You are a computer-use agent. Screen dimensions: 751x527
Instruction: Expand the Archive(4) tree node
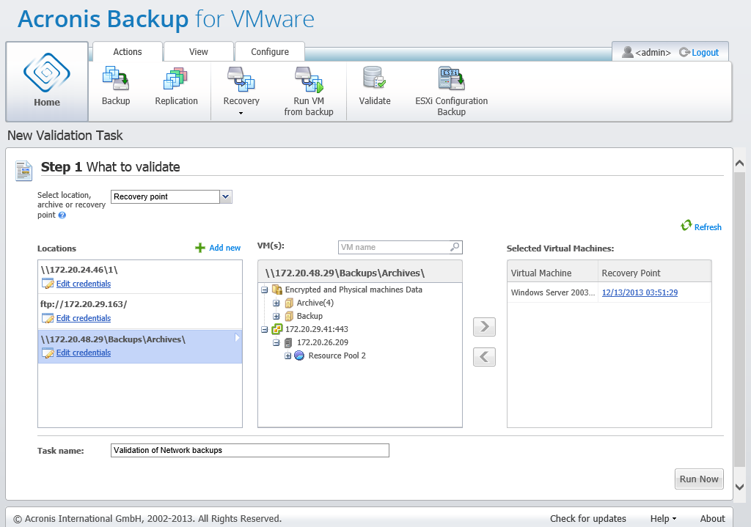tap(276, 303)
